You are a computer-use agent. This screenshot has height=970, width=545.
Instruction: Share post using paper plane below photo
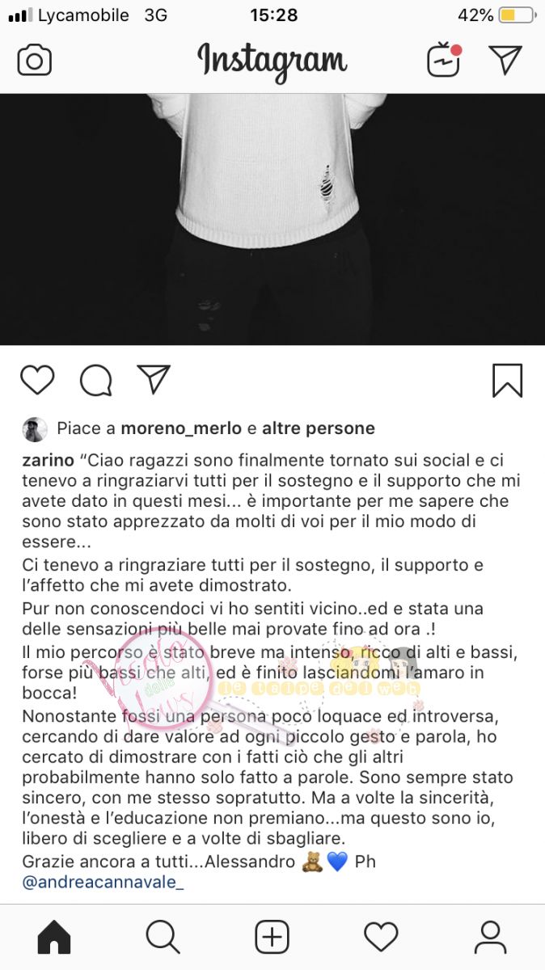tap(153, 379)
